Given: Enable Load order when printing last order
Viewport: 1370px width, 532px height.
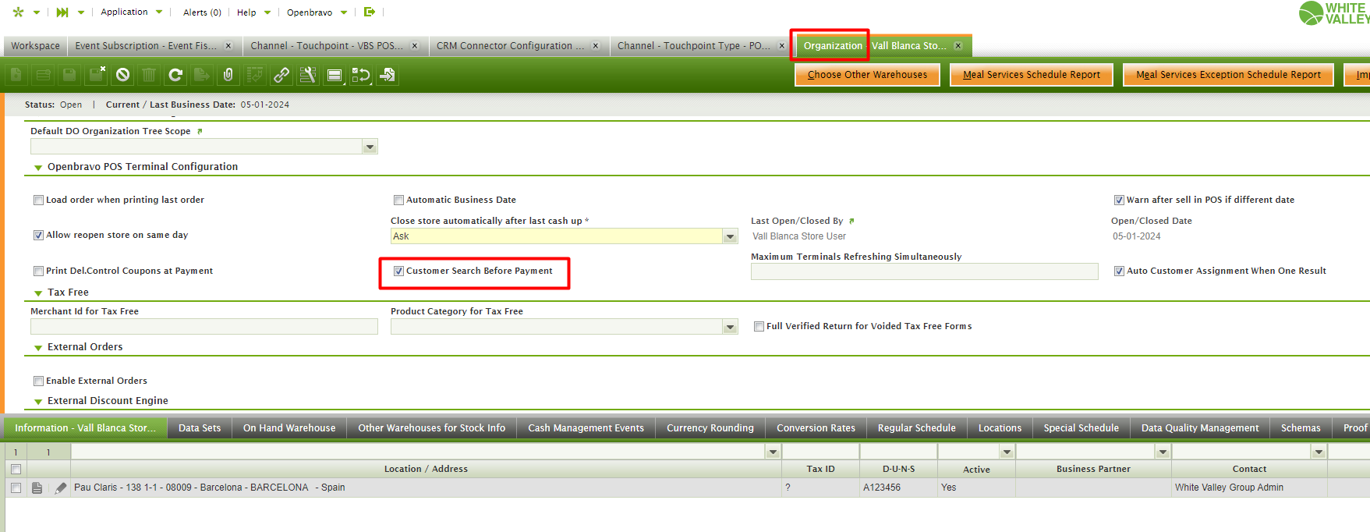Looking at the screenshot, I should click(x=38, y=200).
